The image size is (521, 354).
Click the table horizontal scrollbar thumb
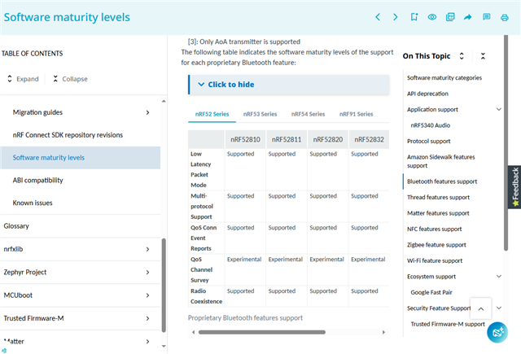click(262, 332)
